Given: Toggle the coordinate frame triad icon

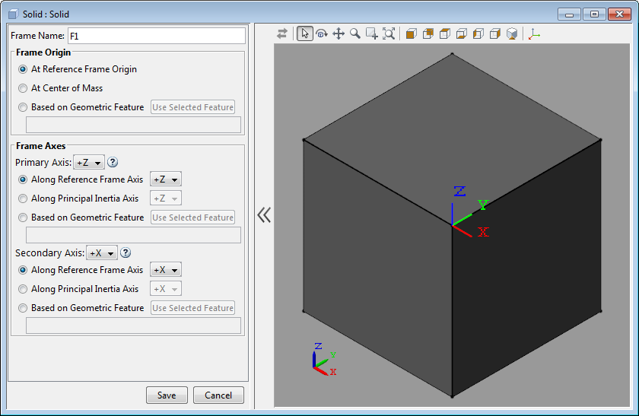Looking at the screenshot, I should 534,34.
